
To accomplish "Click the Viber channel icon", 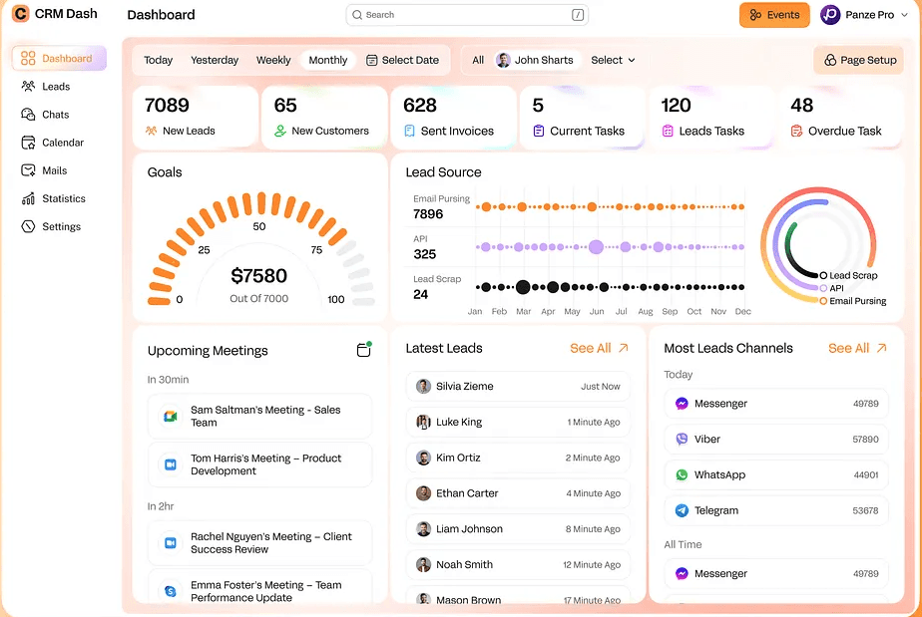I will [682, 439].
